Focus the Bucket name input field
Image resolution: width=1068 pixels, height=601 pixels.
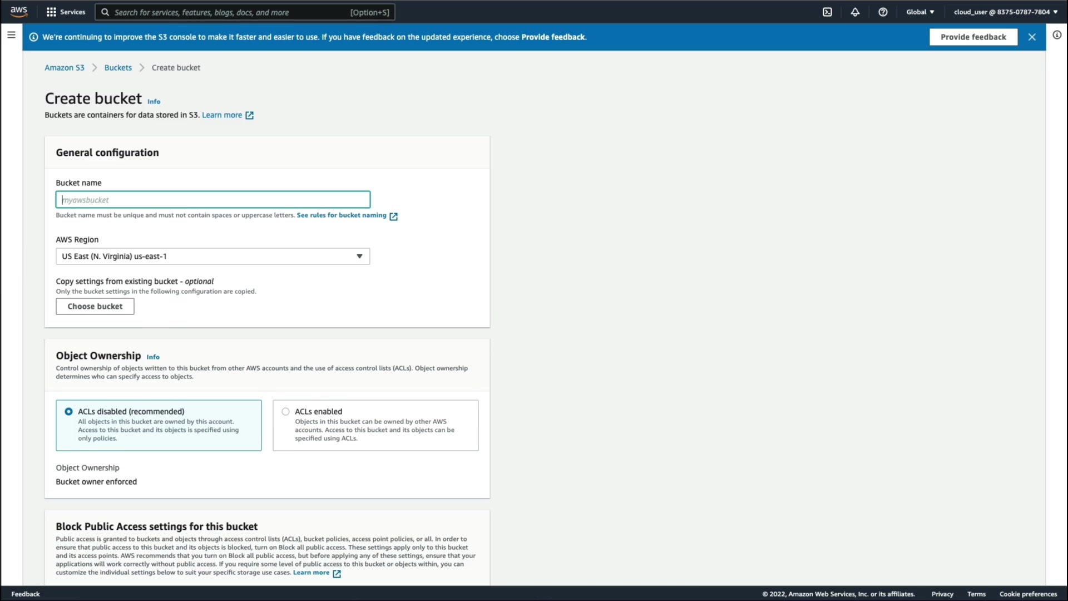coord(212,200)
